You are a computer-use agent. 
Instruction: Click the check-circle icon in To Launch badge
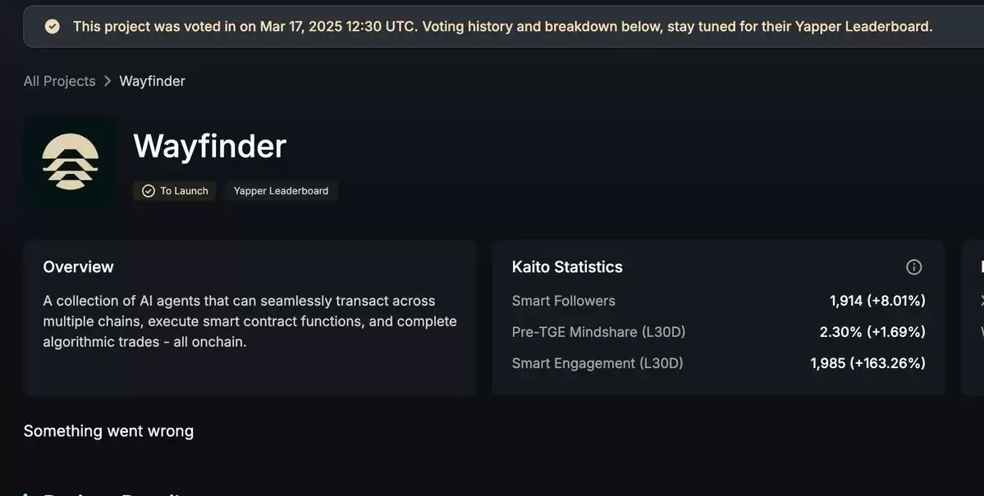148,191
